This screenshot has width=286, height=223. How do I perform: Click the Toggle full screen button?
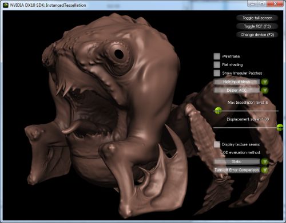tap(257, 18)
